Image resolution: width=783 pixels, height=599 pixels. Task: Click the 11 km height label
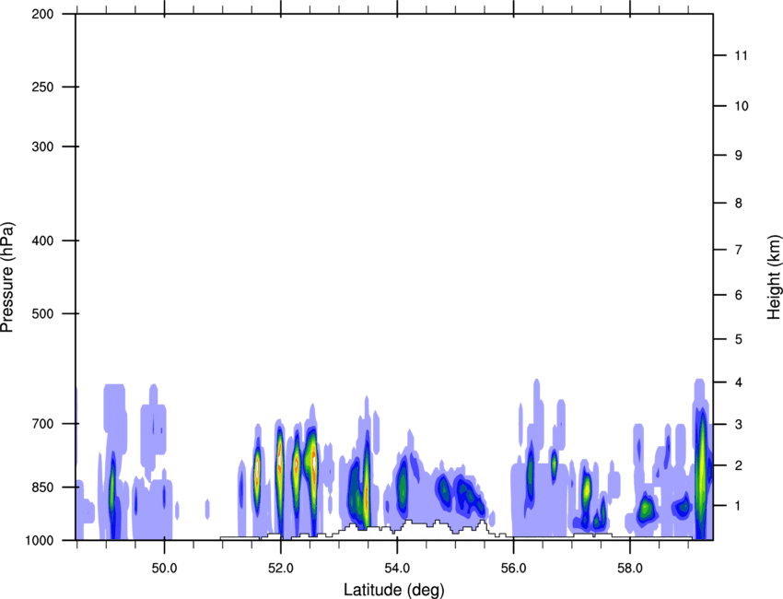[x=741, y=55]
